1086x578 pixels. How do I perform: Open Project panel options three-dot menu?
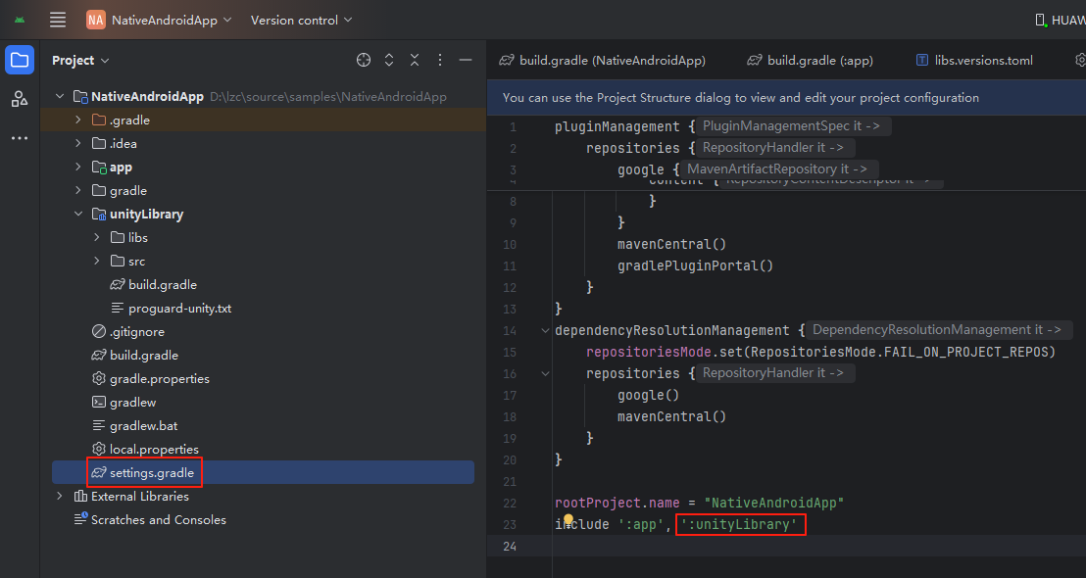click(440, 60)
